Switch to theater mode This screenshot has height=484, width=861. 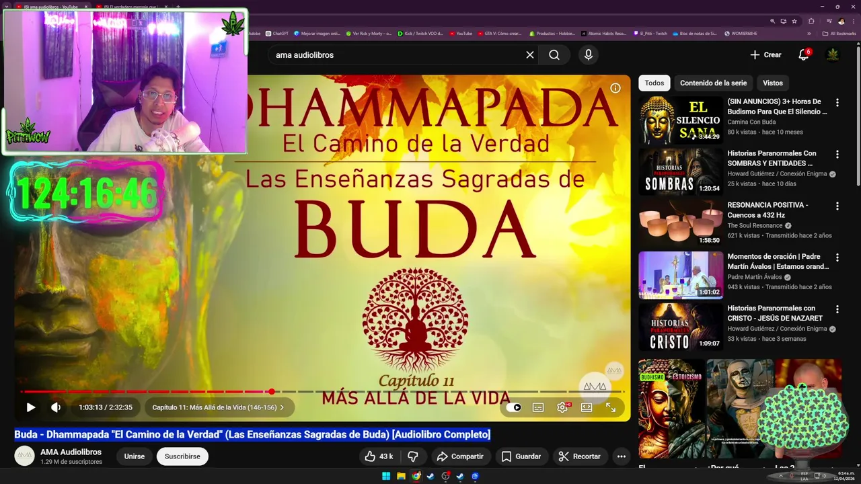click(587, 407)
